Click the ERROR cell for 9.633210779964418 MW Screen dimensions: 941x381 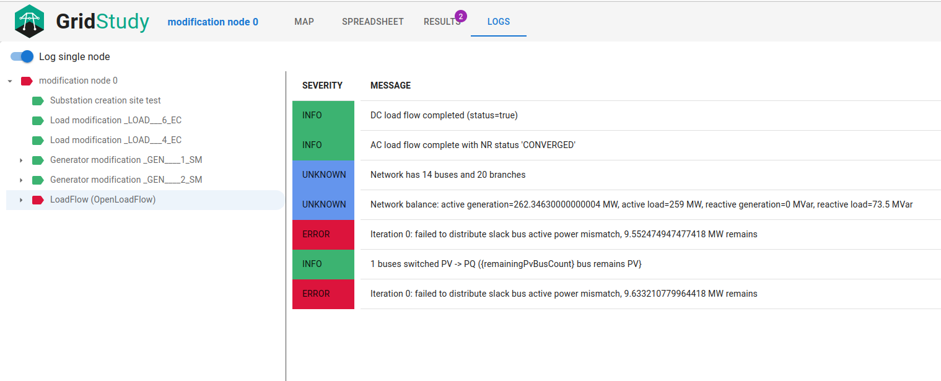coord(323,294)
